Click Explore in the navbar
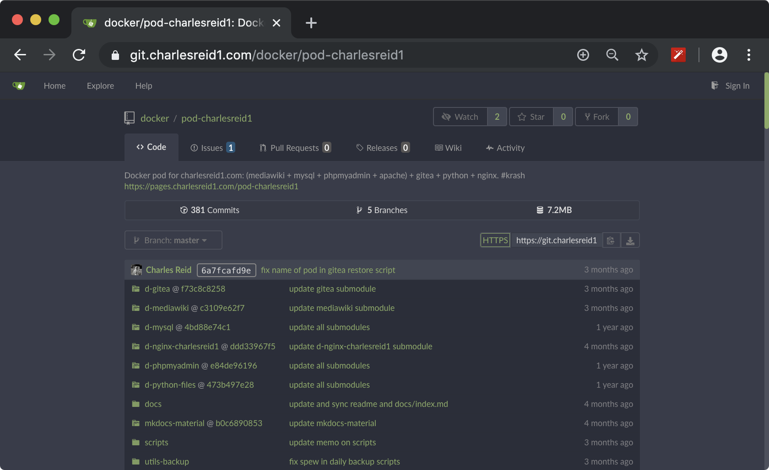 [x=101, y=85]
